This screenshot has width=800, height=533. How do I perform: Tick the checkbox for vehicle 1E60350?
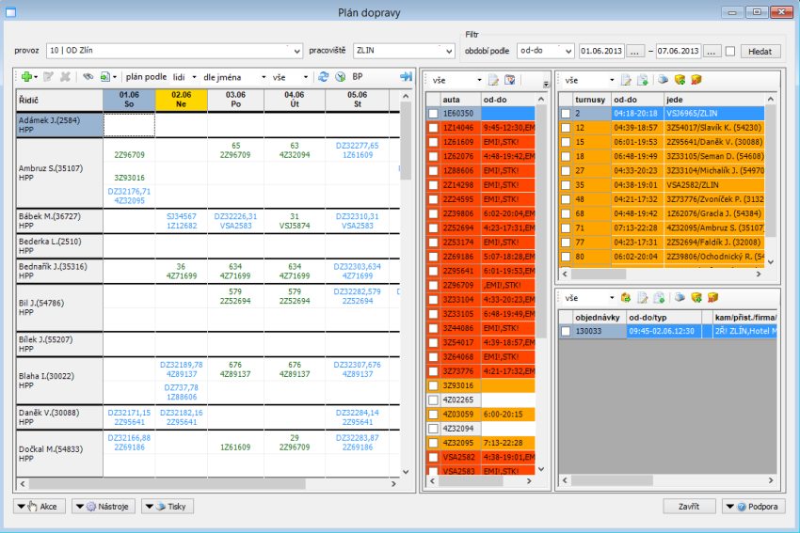point(433,113)
